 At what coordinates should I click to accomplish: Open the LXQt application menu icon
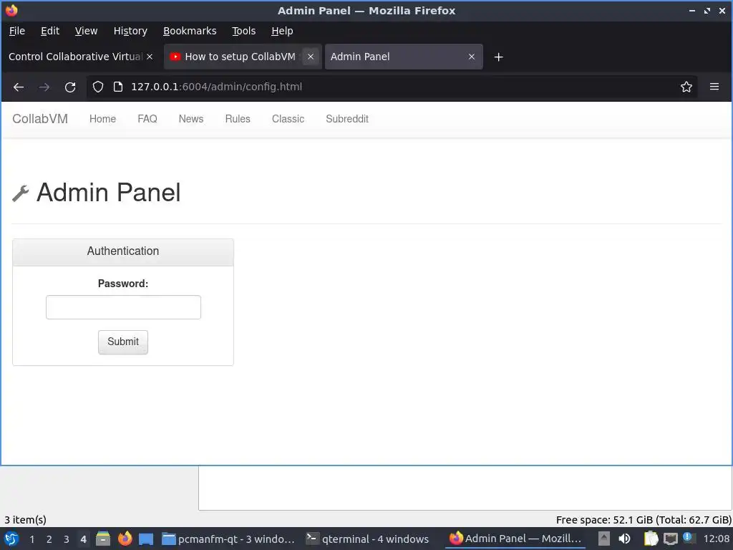click(11, 539)
